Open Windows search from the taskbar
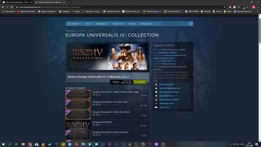 [x=10, y=144]
